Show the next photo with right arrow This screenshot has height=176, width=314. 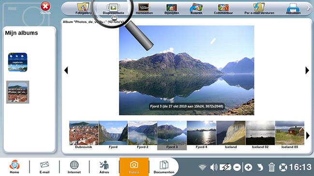(x=307, y=70)
